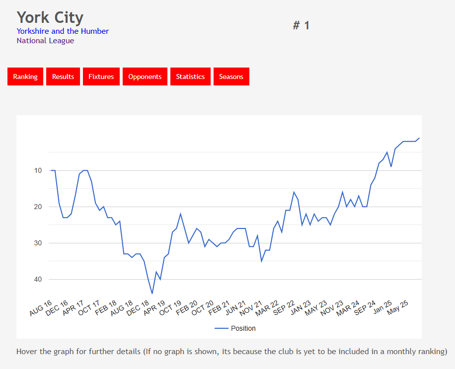Click the NOV 23 axis label
Image resolution: width=455 pixels, height=369 pixels.
click(x=332, y=308)
